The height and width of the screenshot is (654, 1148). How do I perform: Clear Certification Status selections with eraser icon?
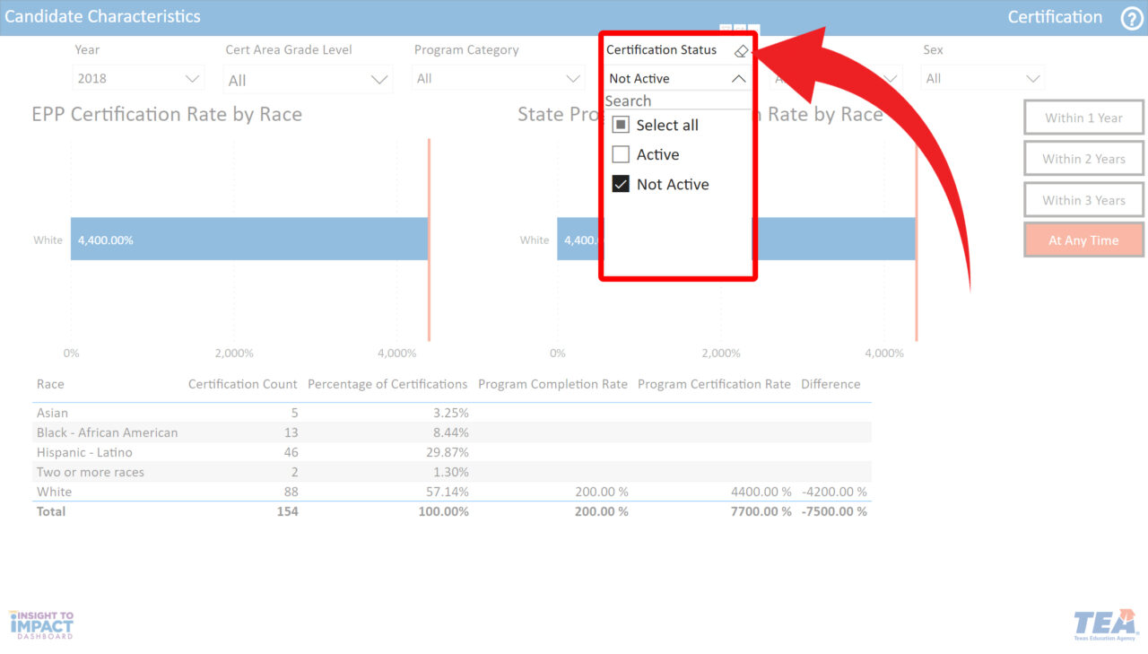pyautogui.click(x=740, y=51)
